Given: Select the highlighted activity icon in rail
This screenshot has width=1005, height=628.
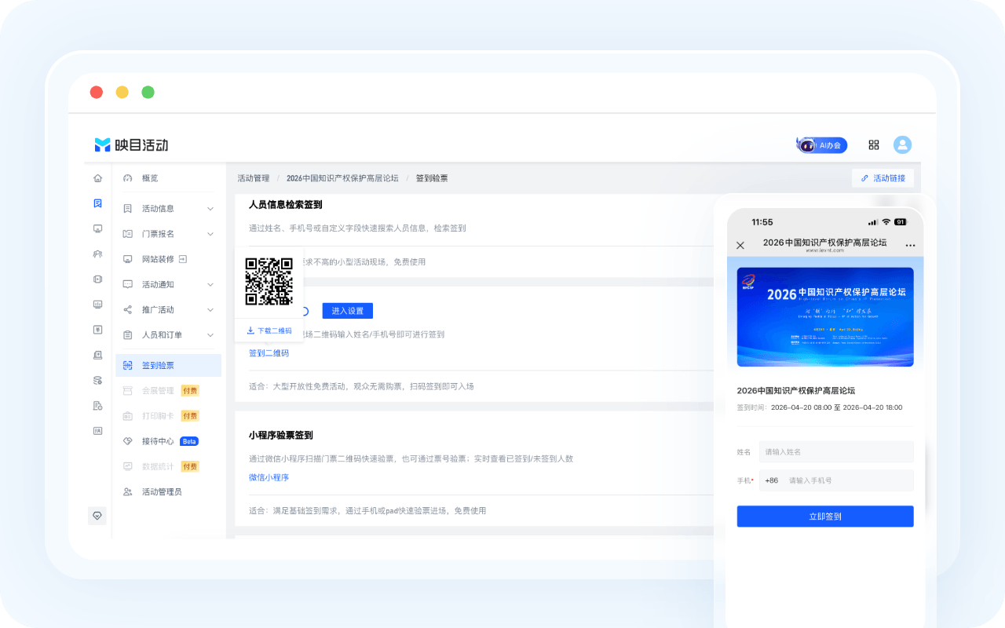Looking at the screenshot, I should click(97, 203).
